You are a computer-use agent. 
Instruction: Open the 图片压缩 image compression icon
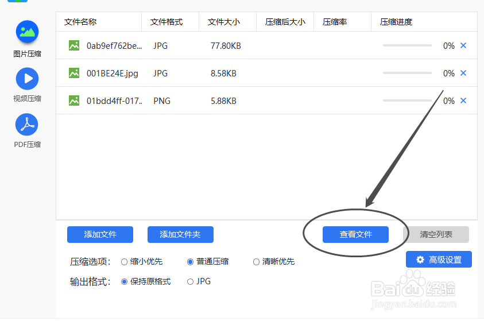click(x=27, y=32)
